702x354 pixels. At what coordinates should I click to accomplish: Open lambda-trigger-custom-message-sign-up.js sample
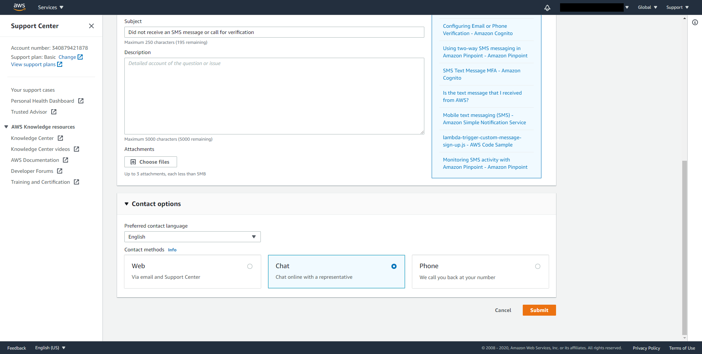pos(482,141)
